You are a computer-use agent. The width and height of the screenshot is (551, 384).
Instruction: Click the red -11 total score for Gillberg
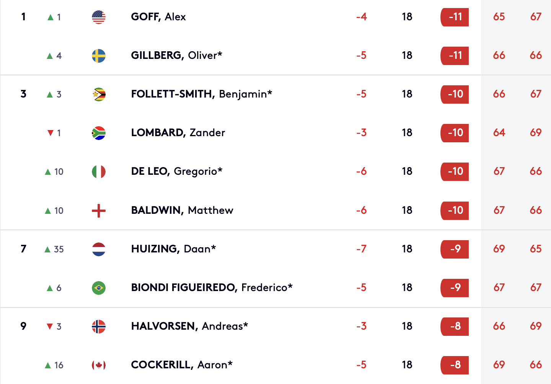tap(455, 56)
